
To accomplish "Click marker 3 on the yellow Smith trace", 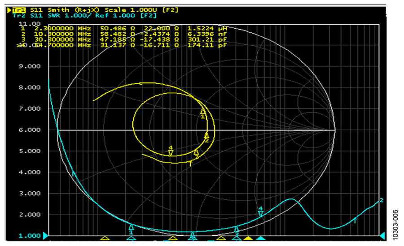I will point(196,154).
